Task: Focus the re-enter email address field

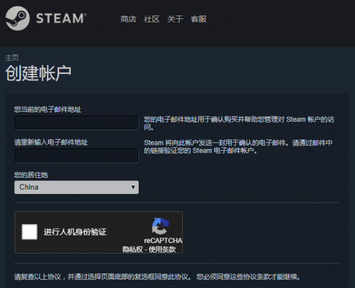Action: pyautogui.click(x=76, y=156)
